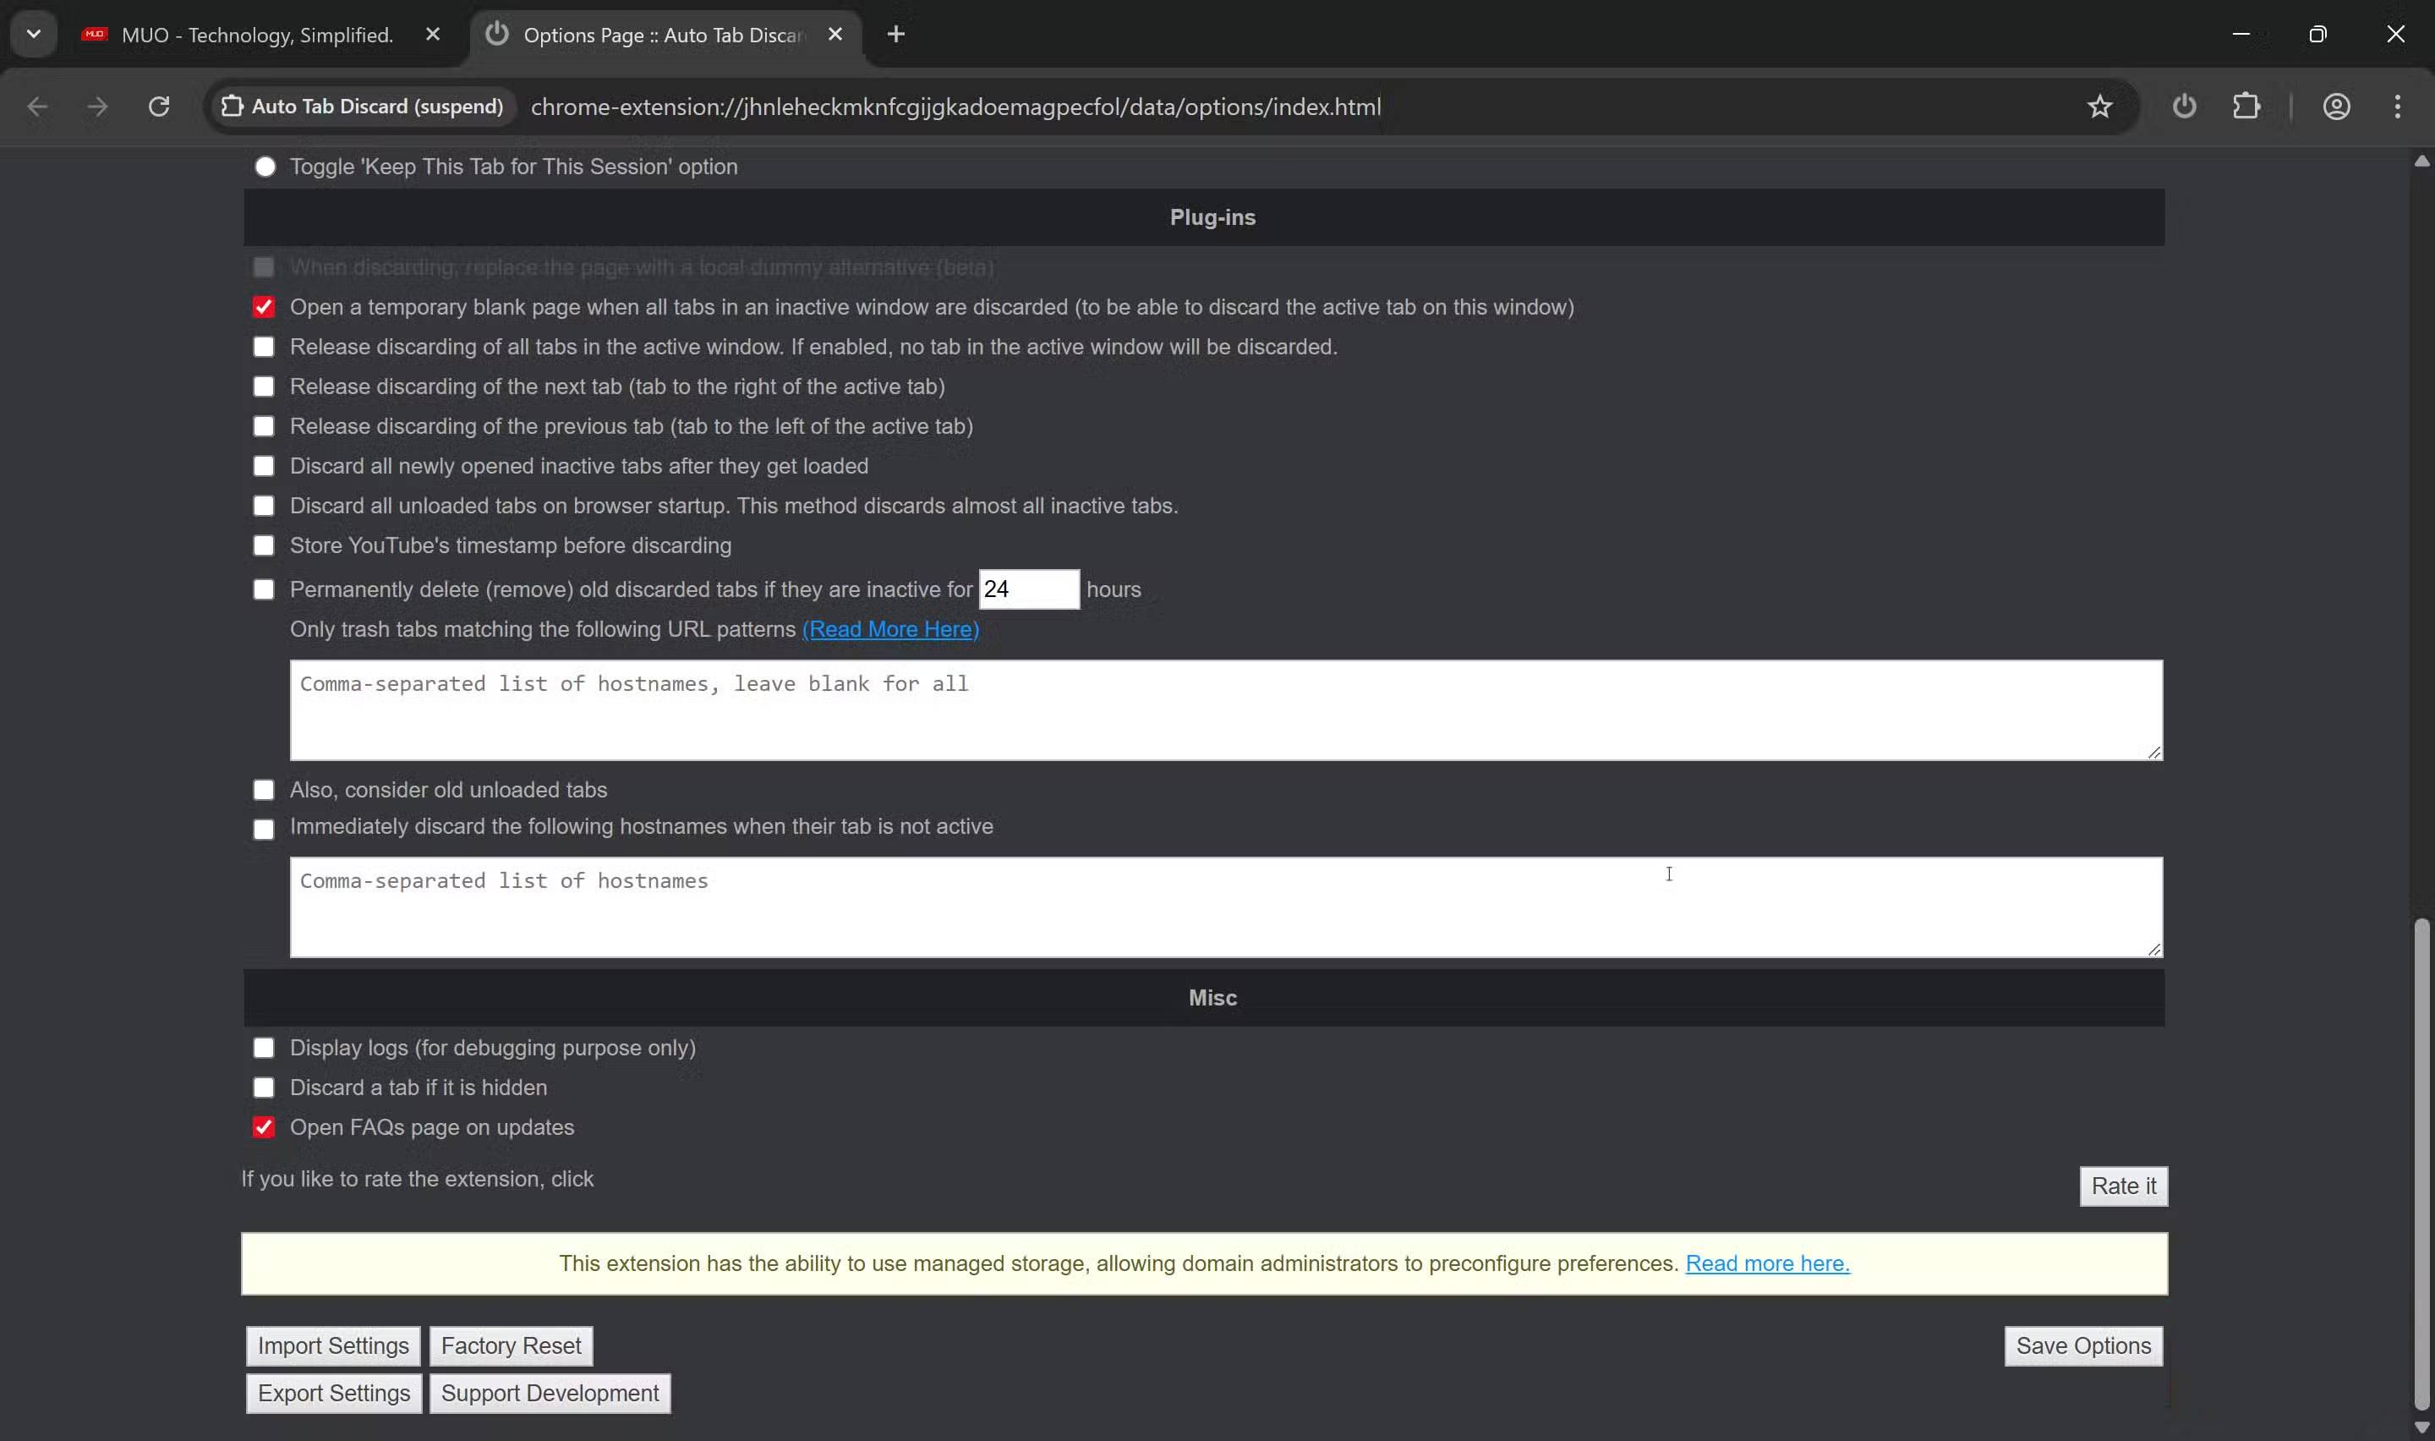
Task: Click the back navigation arrow
Action: point(38,106)
